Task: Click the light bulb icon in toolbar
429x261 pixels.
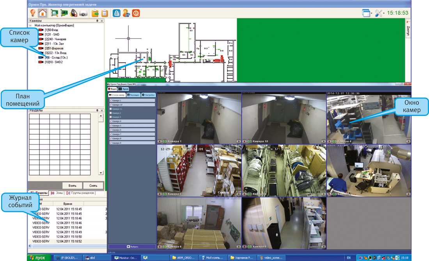Action: point(33,13)
